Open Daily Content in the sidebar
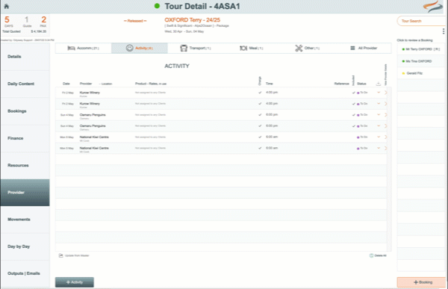This screenshot has height=289, width=448. click(x=25, y=84)
